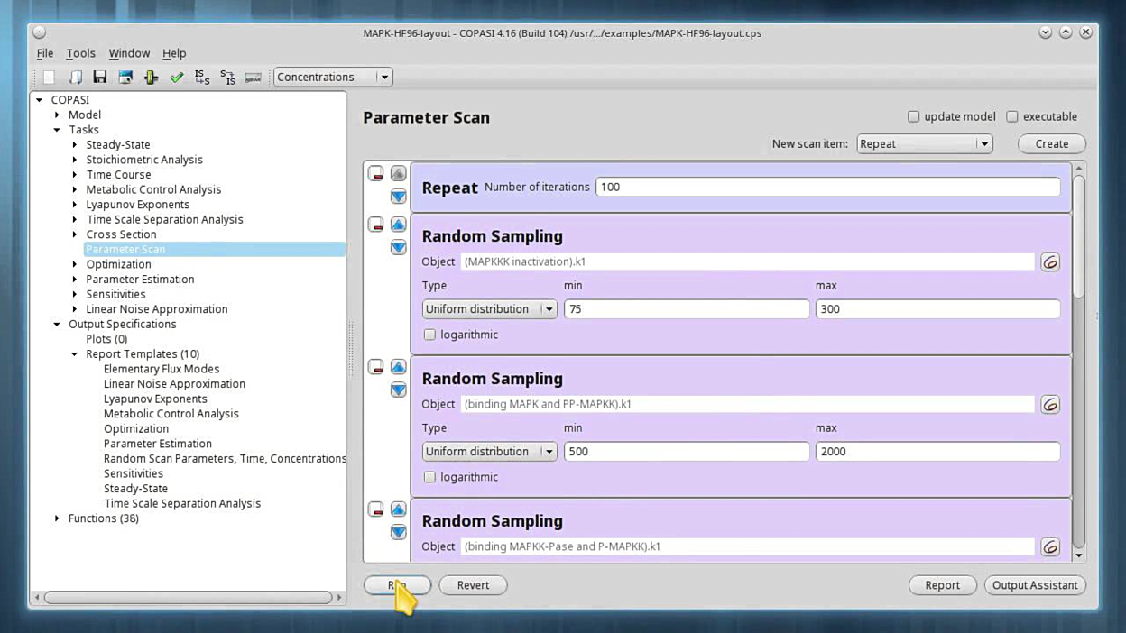Click the Number of iterations field
The width and height of the screenshot is (1126, 633).
tap(827, 188)
